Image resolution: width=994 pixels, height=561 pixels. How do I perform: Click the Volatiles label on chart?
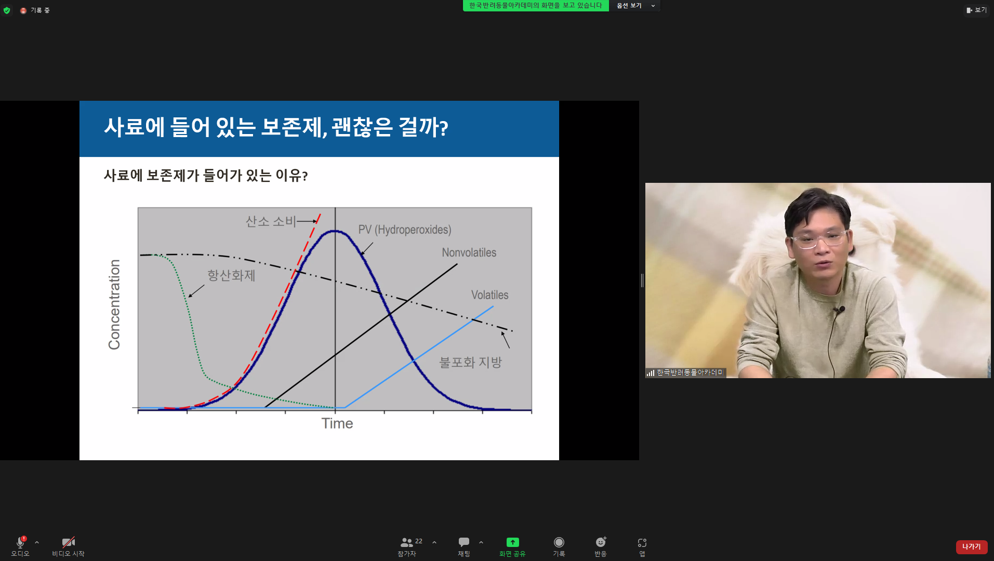point(490,295)
